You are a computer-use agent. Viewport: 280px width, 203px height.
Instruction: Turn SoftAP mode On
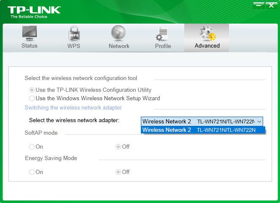click(x=32, y=147)
